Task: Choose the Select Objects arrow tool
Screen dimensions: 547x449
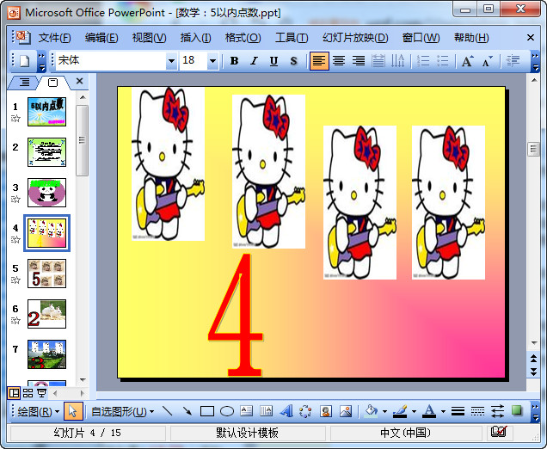Action: 73,412
